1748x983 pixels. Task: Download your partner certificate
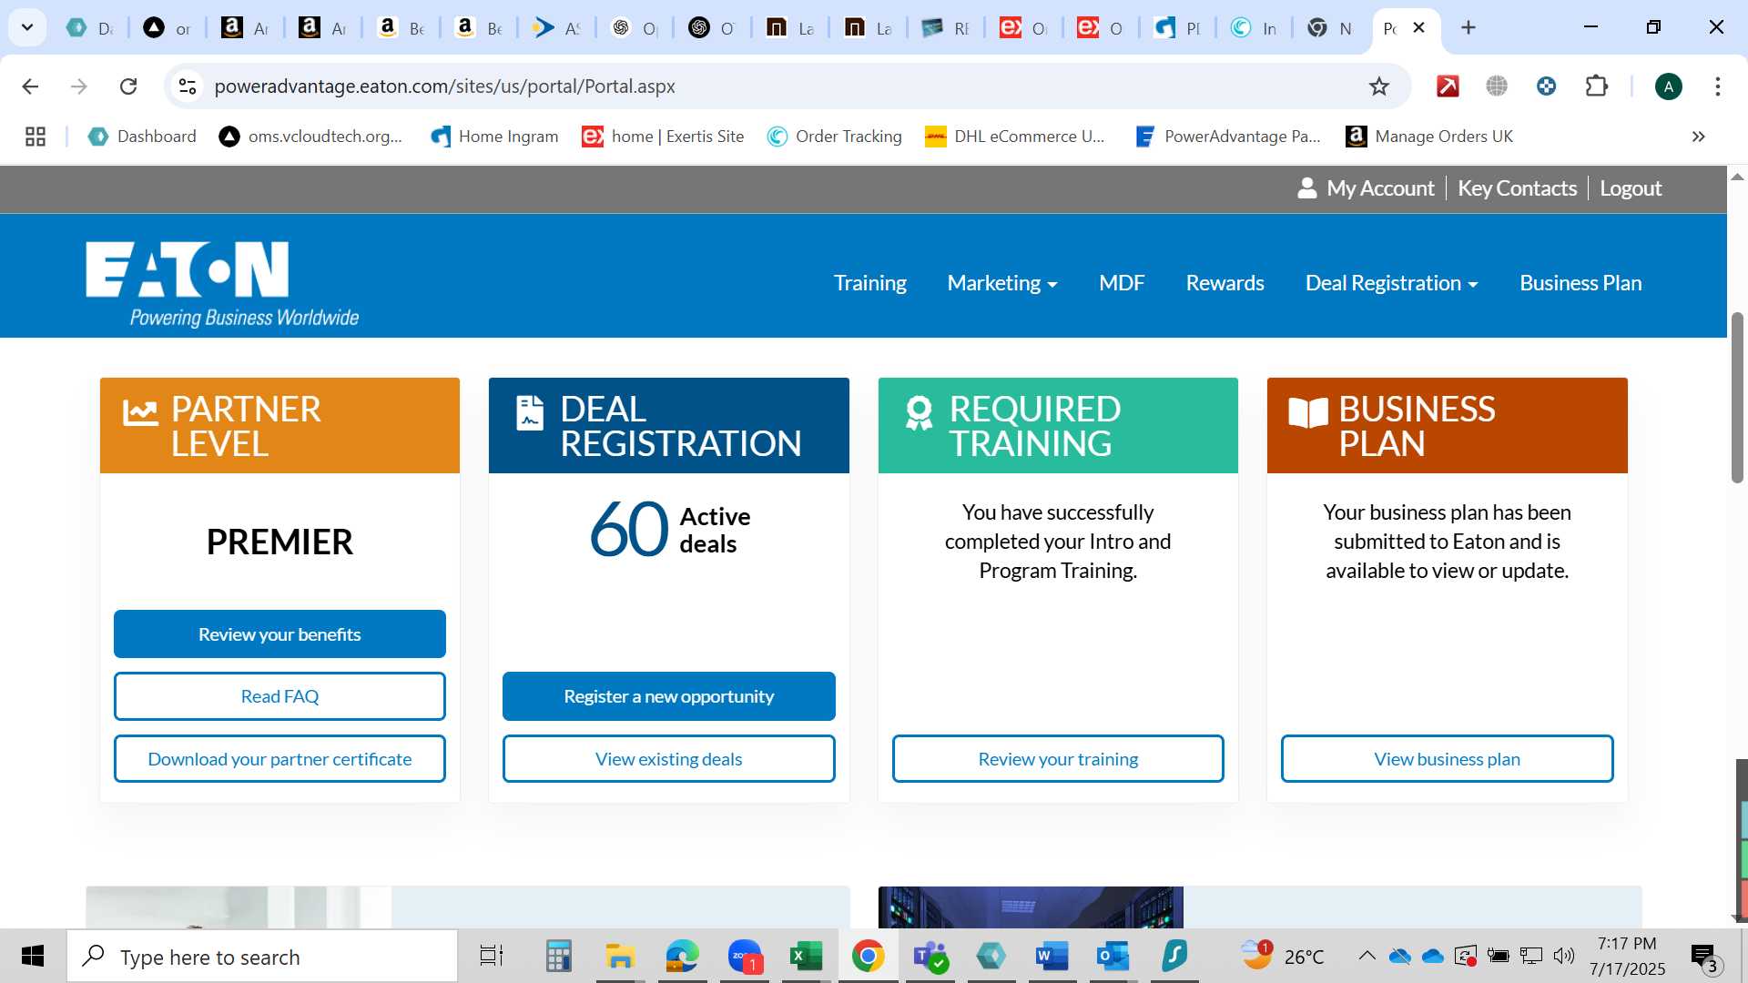(x=279, y=759)
